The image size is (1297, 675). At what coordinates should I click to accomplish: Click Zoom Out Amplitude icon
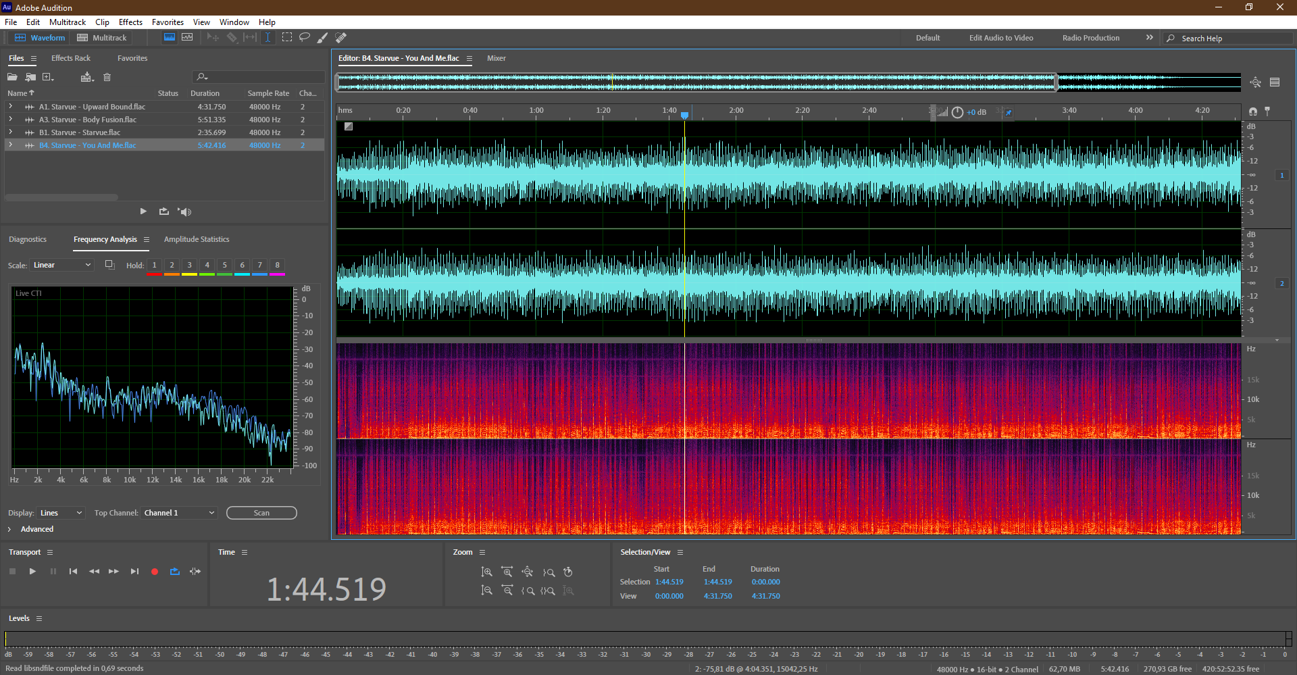(486, 591)
